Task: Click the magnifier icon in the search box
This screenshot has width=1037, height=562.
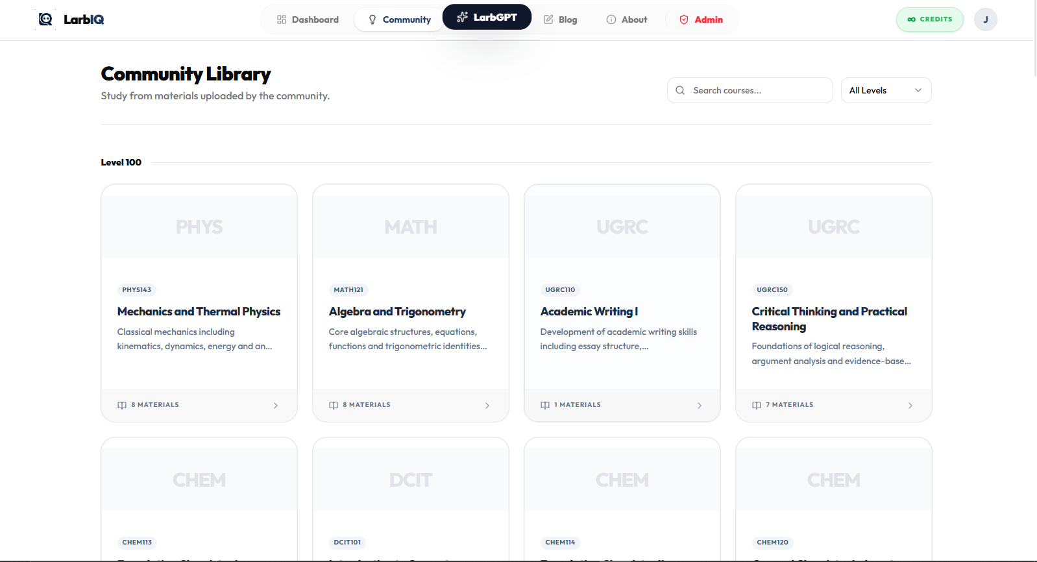Action: [x=680, y=90]
